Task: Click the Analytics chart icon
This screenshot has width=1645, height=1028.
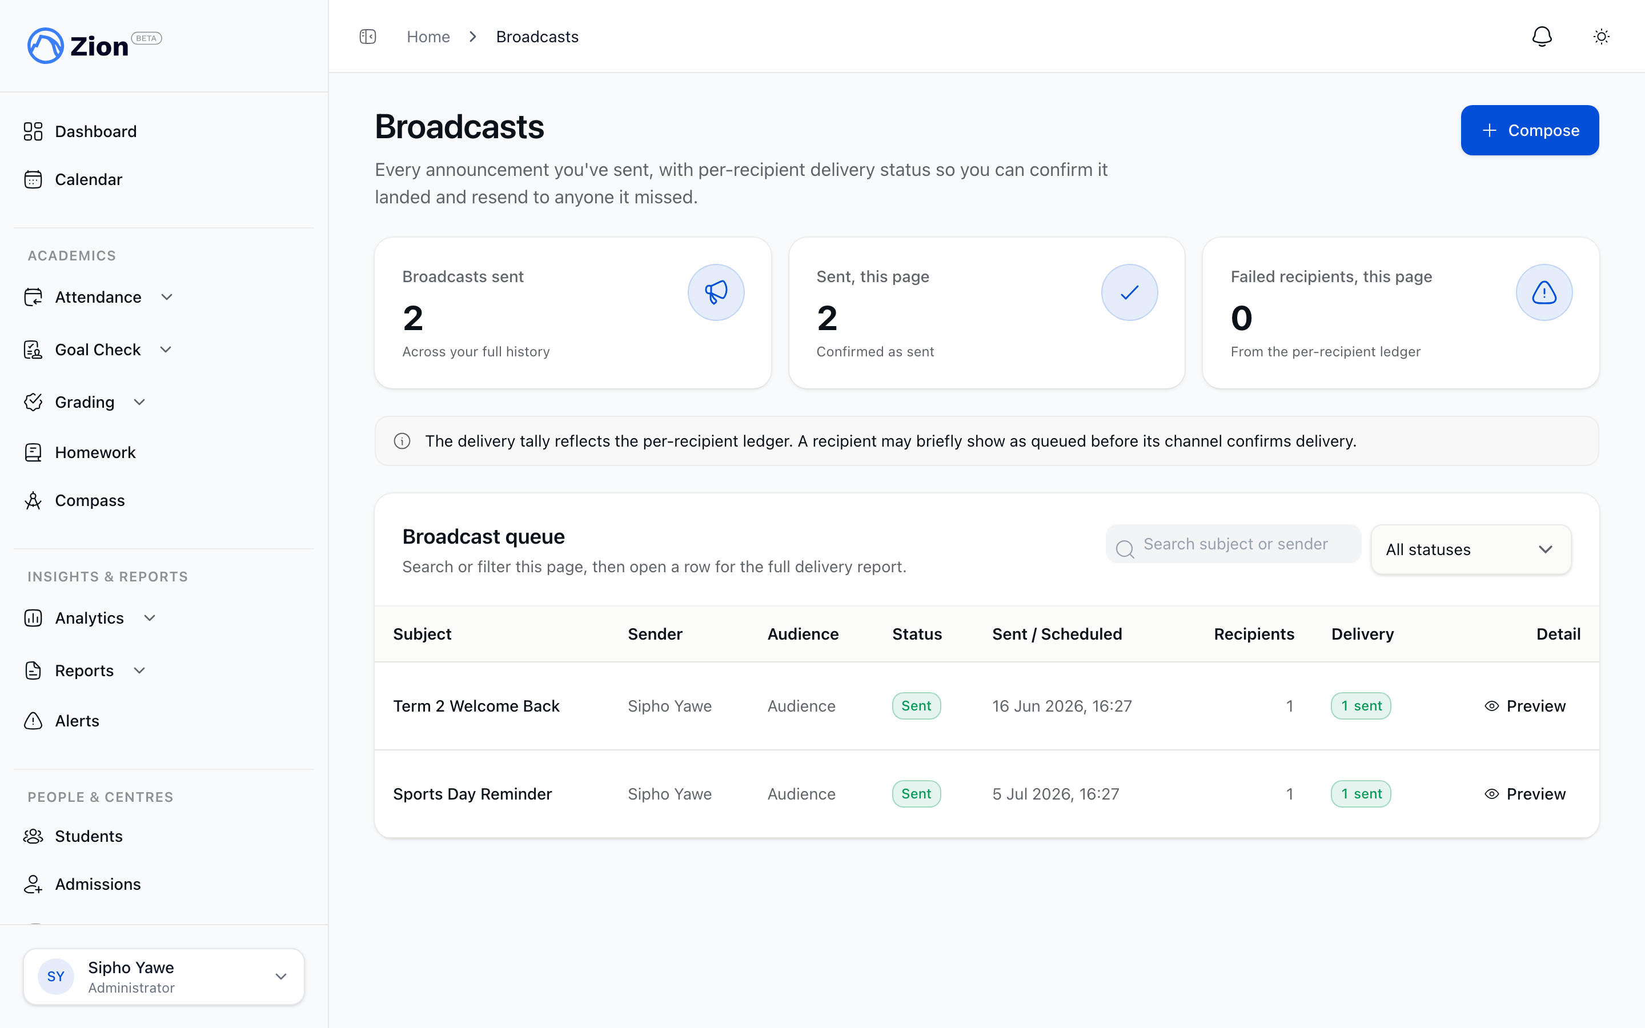Action: point(33,618)
